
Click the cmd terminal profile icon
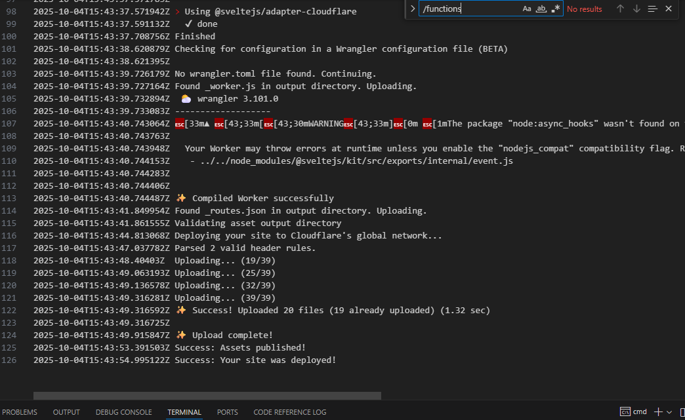[x=627, y=412]
